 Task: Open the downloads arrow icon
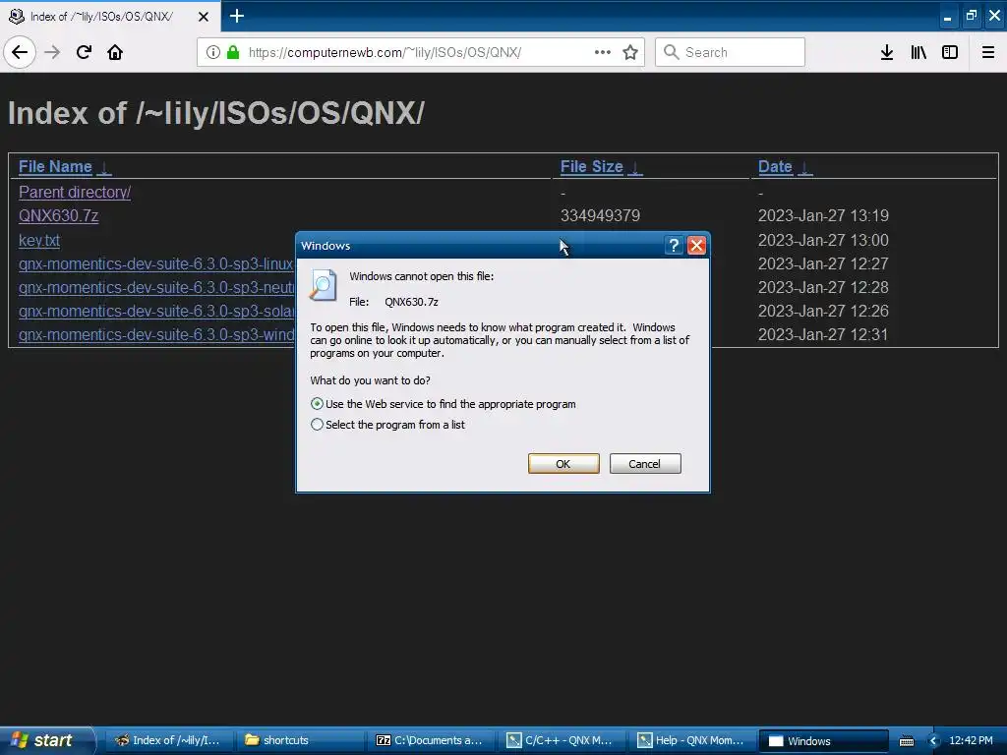tap(887, 53)
